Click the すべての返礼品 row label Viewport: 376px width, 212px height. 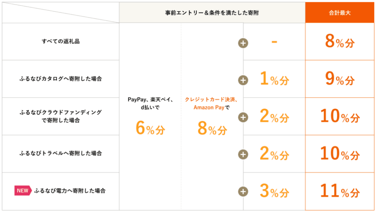[x=61, y=41]
